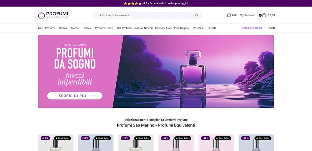The image size is (312, 151).
Task: Click the five-star rating in top banner
Action: point(133,3)
